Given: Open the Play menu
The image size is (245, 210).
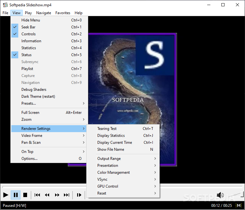Looking at the screenshot, I should (28, 13).
